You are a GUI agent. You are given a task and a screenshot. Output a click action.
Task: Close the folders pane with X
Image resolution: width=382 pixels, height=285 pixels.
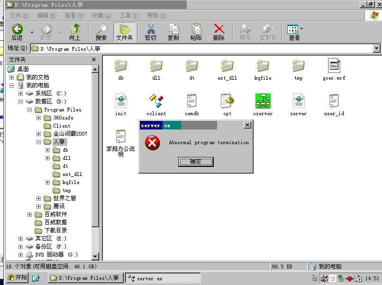coord(94,60)
